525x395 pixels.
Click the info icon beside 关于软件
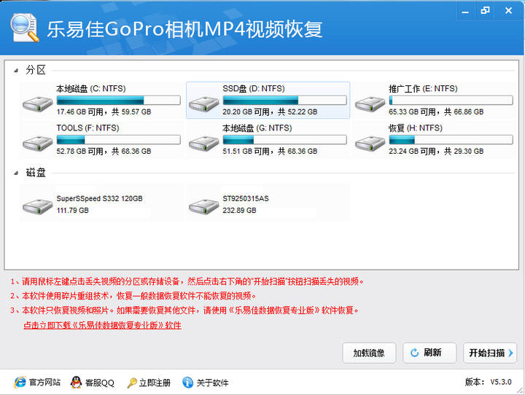pyautogui.click(x=187, y=382)
